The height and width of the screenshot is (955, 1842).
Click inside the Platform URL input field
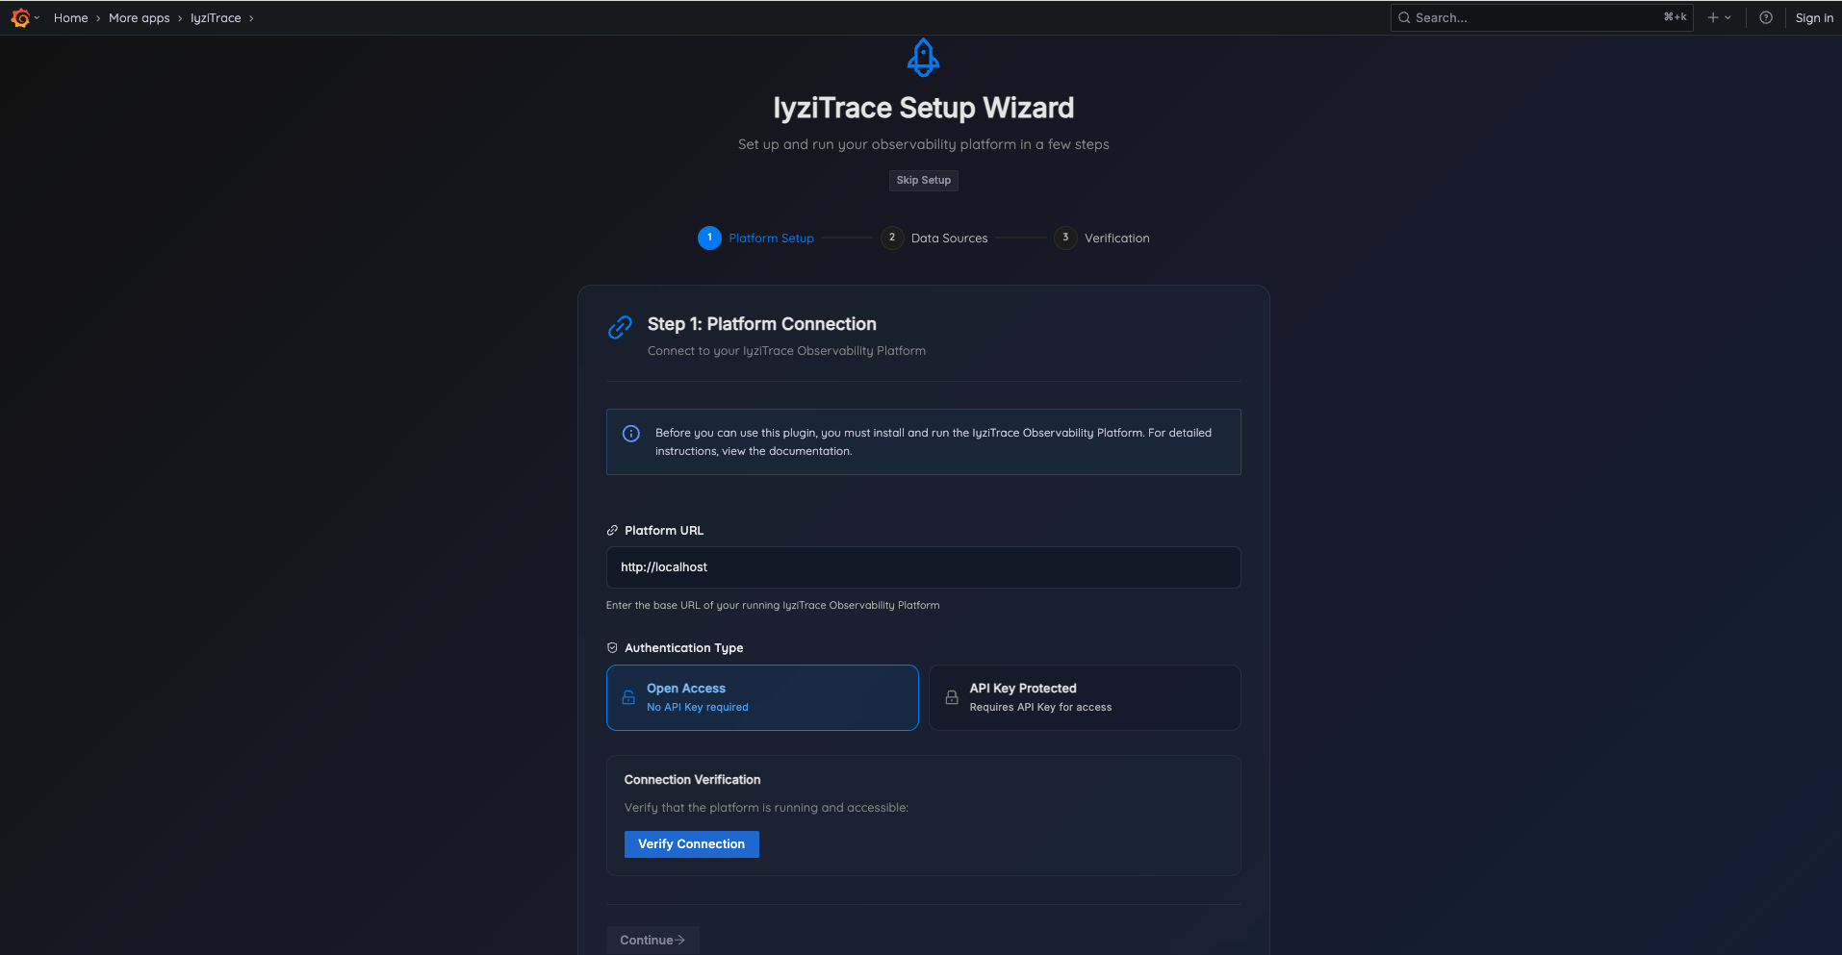coord(922,566)
